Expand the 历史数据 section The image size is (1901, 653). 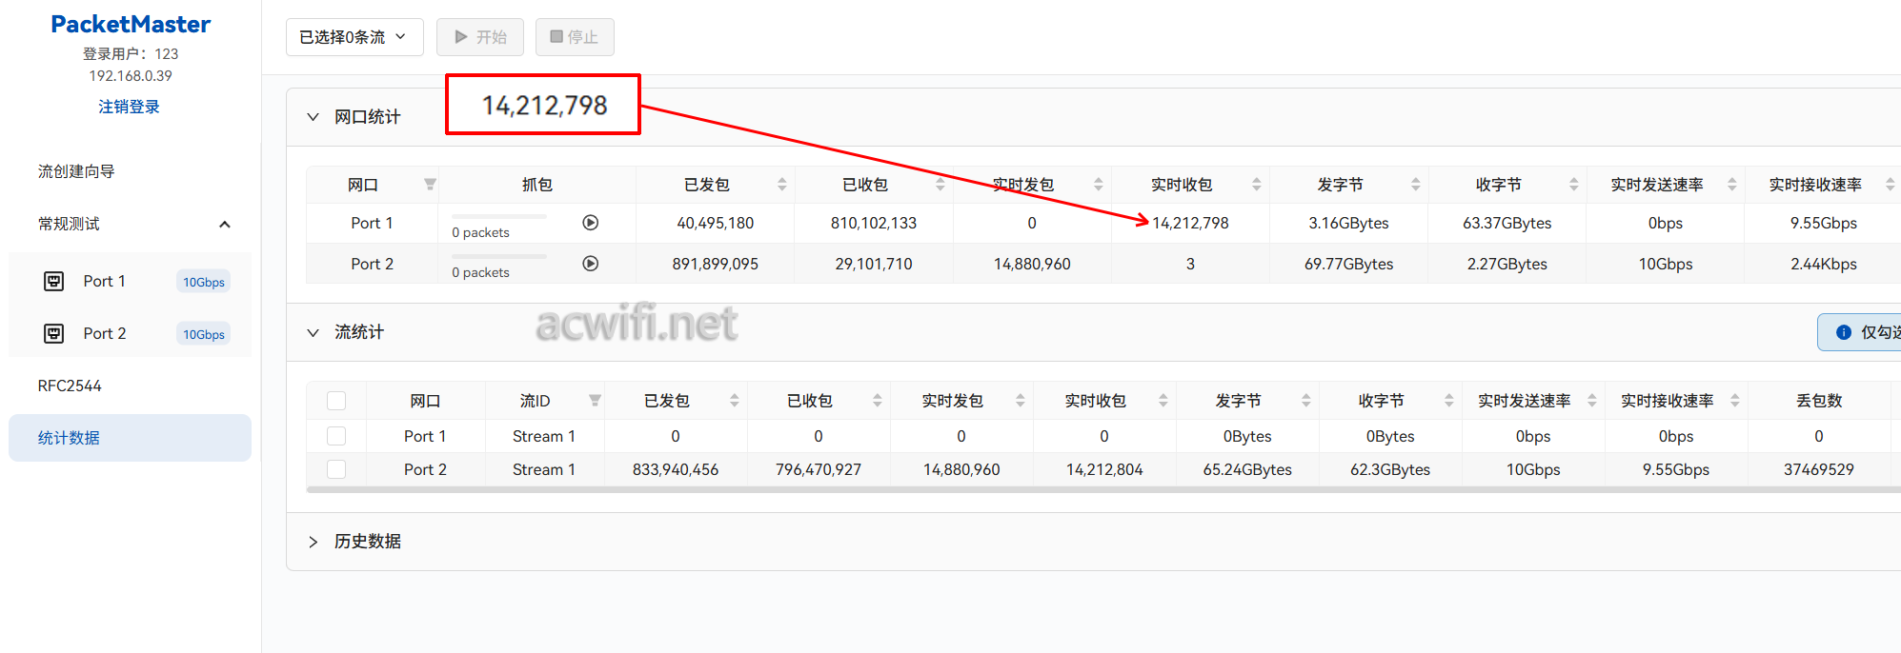pyautogui.click(x=313, y=542)
